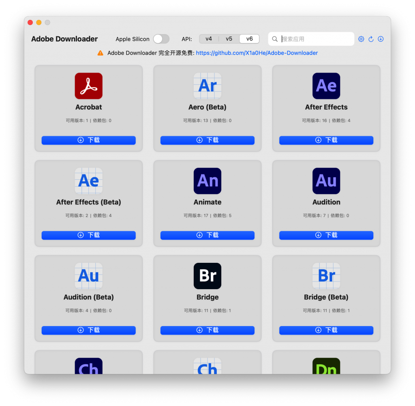
Task: Download After Effects
Action: point(326,140)
